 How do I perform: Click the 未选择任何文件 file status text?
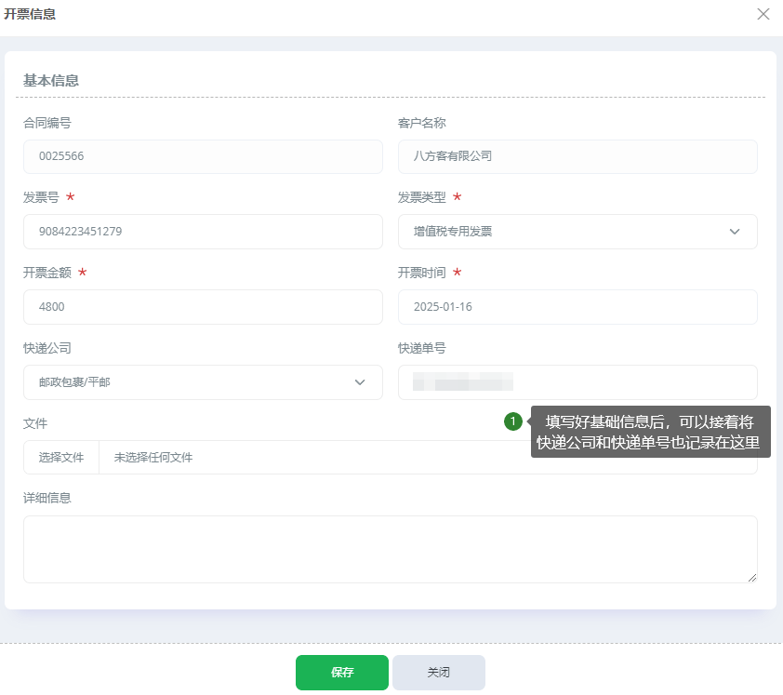153,458
